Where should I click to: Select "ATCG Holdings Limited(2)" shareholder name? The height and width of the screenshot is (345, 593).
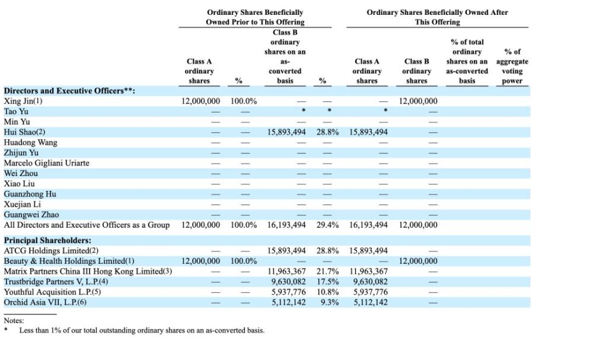[x=51, y=251]
